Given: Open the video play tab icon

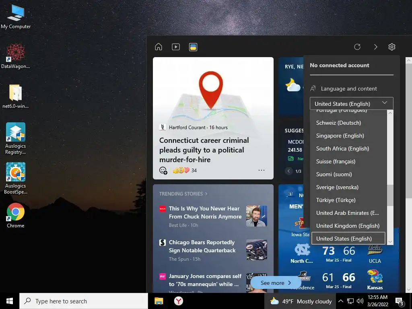Looking at the screenshot, I should (176, 47).
